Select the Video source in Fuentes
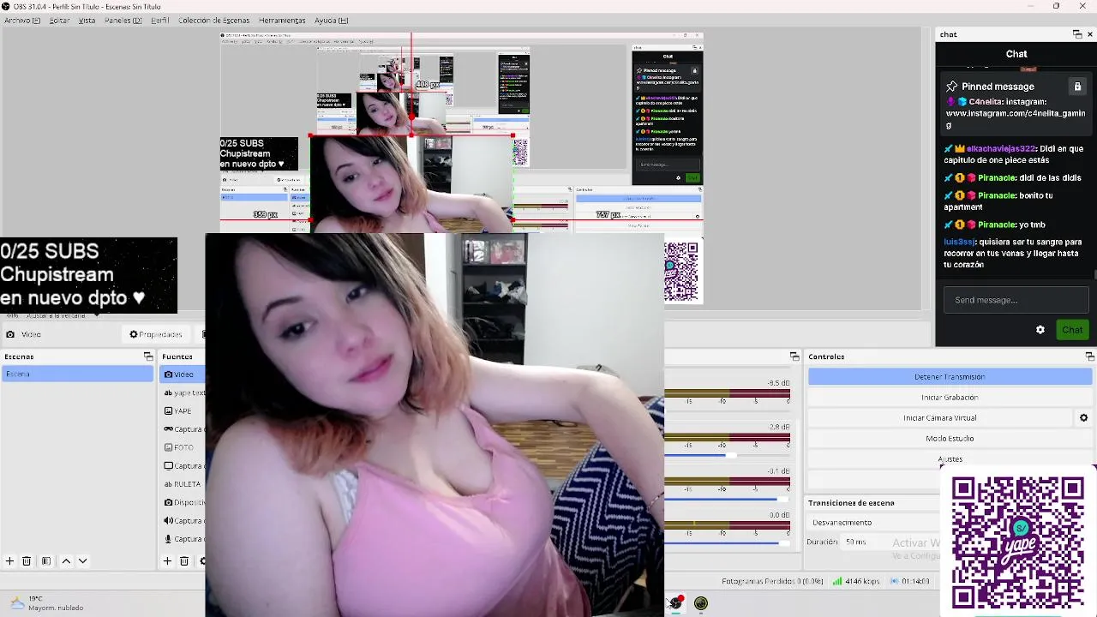The height and width of the screenshot is (617, 1097). [183, 374]
